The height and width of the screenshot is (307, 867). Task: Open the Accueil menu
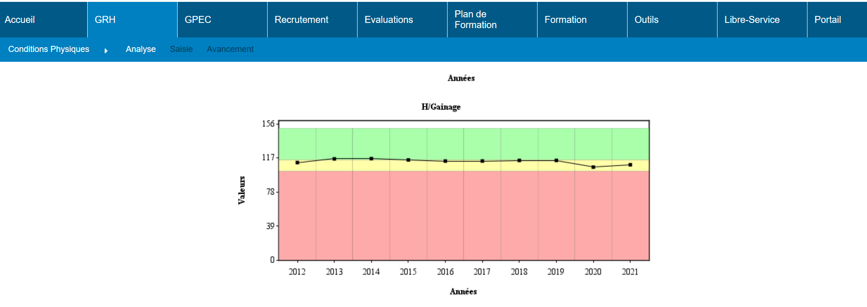coord(20,20)
